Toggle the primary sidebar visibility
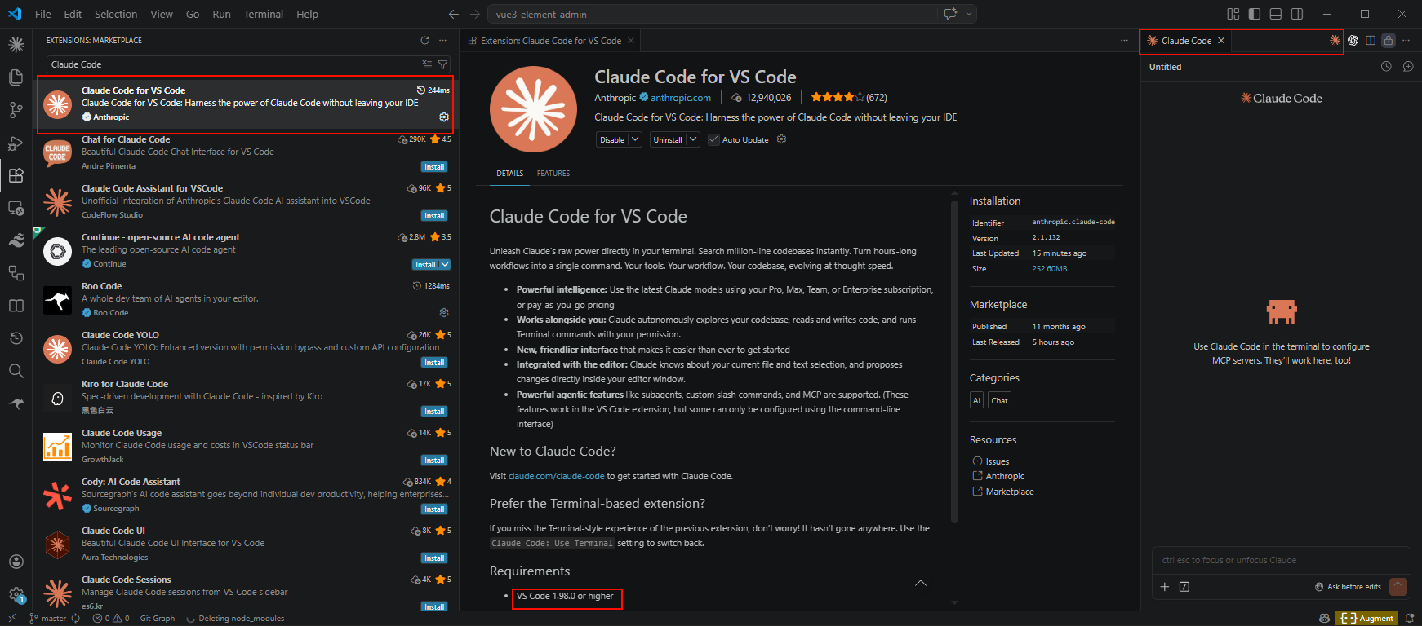This screenshot has width=1422, height=626. [1255, 14]
